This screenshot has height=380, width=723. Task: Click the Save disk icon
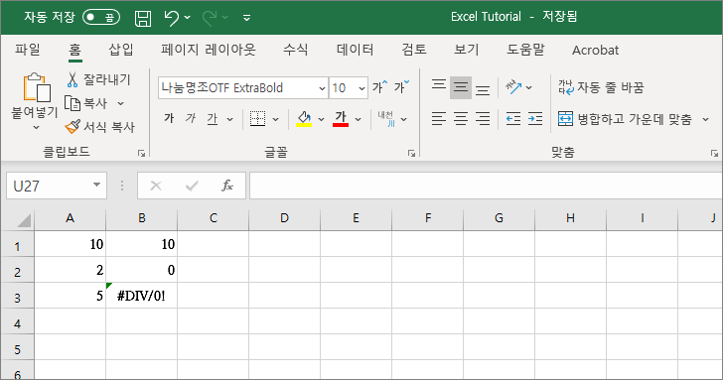pos(143,19)
